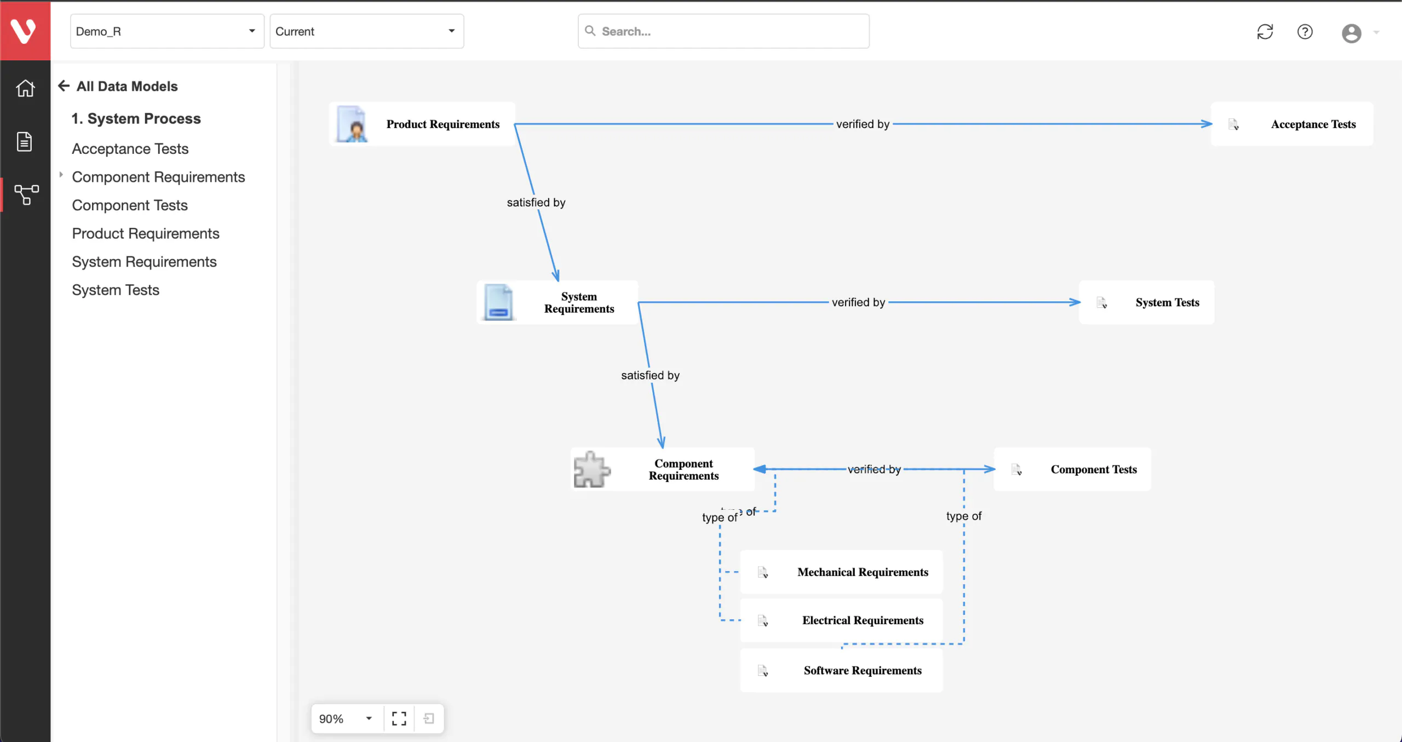
Task: Expand the Component Requirements tree item
Action: click(61, 175)
